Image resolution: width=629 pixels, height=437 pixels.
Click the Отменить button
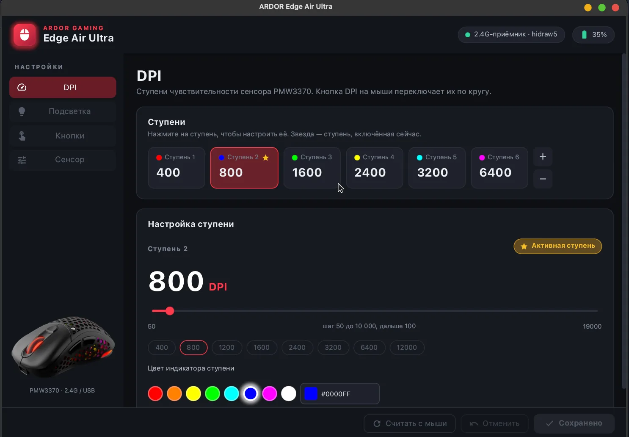494,423
